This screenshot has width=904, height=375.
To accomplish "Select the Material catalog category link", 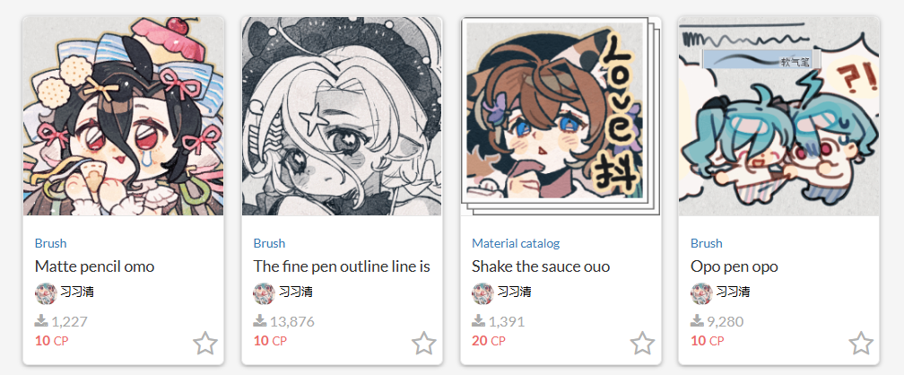I will click(516, 243).
